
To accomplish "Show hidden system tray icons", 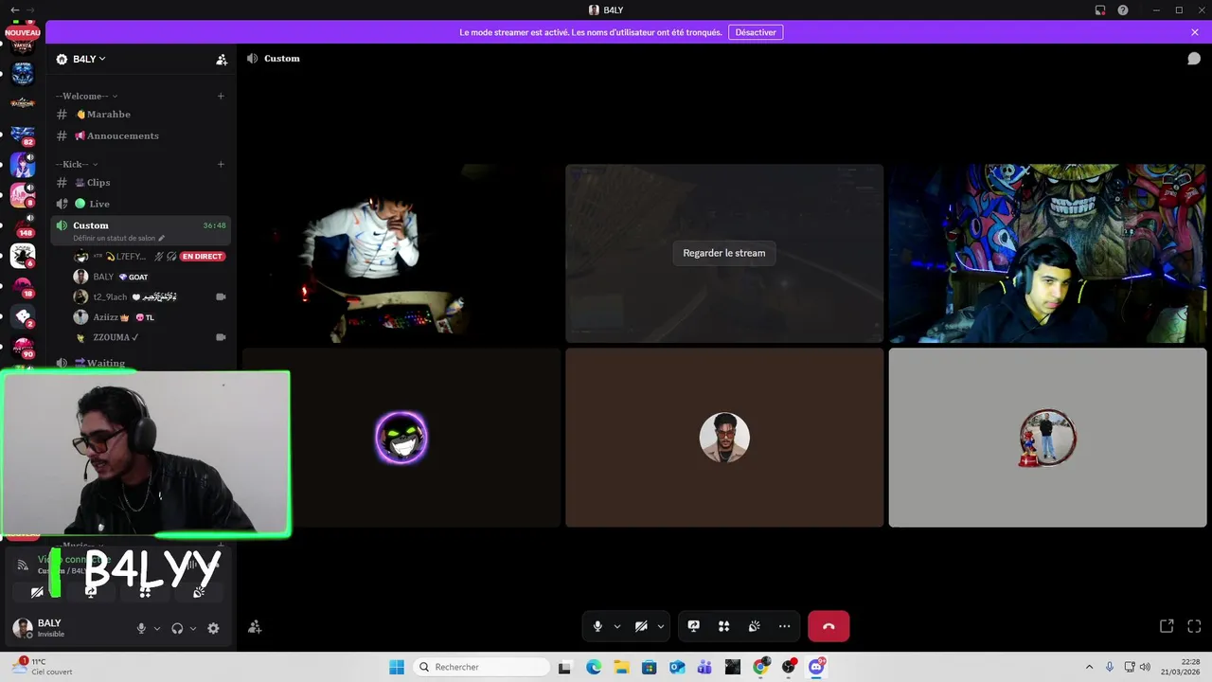I will click(x=1089, y=667).
